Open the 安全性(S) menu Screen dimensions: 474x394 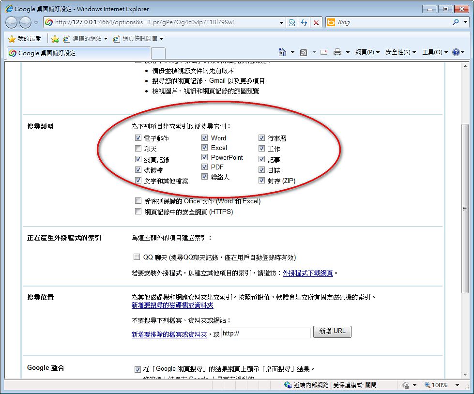401,52
